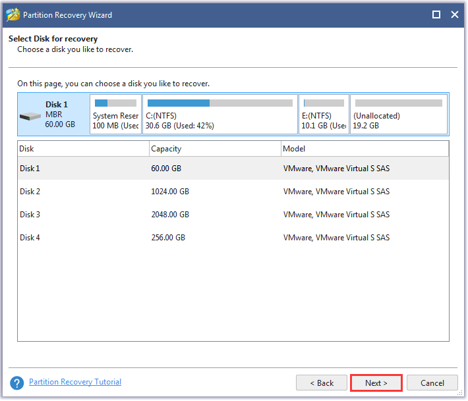Screen dimensions: 468x401
Task: Select the E:(NTFS) partition block
Action: (x=324, y=114)
